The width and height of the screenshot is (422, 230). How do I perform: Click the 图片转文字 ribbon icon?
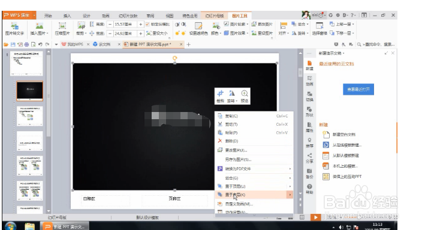click(14, 29)
